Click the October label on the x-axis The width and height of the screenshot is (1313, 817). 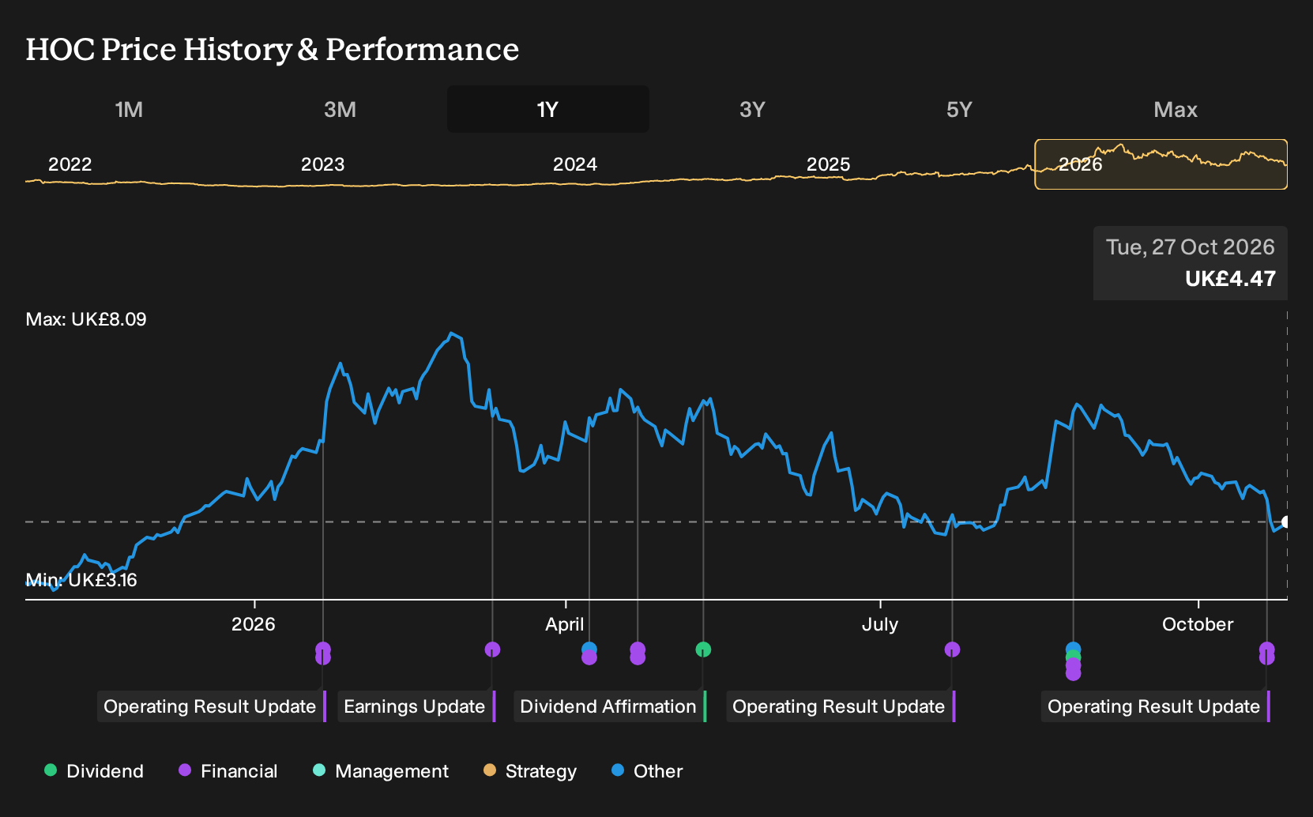tap(1198, 624)
